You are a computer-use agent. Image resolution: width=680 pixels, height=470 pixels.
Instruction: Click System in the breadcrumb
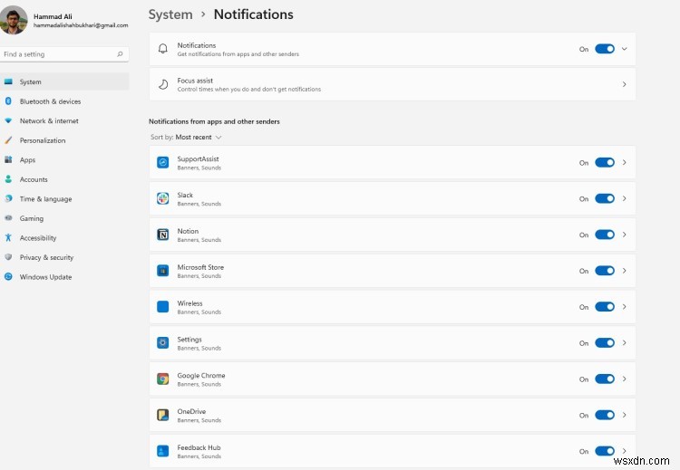(x=170, y=14)
